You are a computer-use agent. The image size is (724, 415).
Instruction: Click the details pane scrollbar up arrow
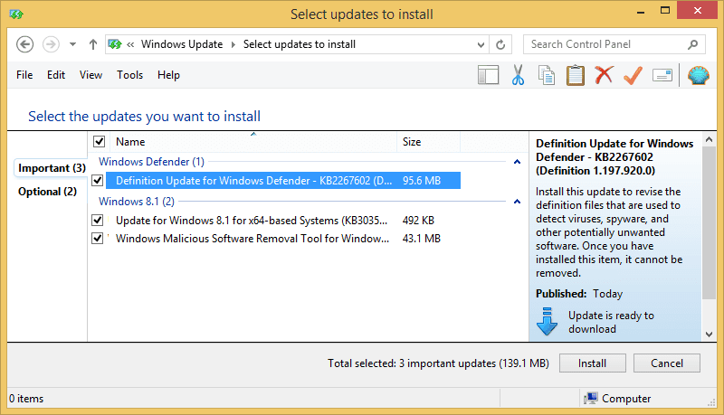tap(710, 139)
